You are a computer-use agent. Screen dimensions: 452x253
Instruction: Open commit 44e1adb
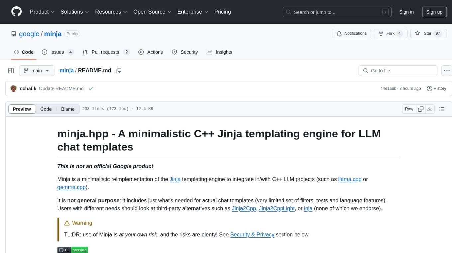(x=388, y=89)
